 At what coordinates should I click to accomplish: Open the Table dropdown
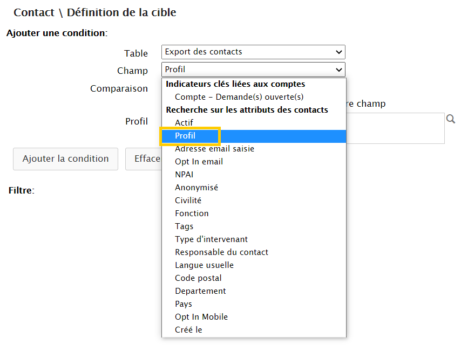point(253,52)
